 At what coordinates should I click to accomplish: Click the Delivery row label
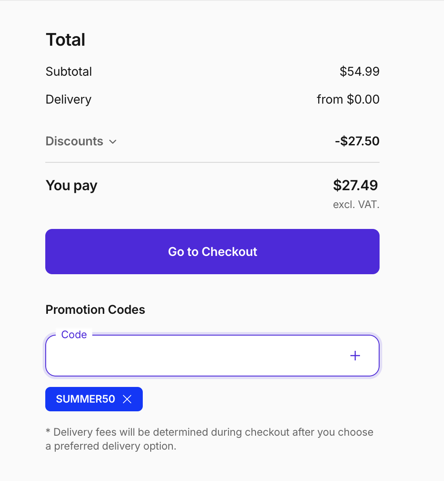pos(68,99)
